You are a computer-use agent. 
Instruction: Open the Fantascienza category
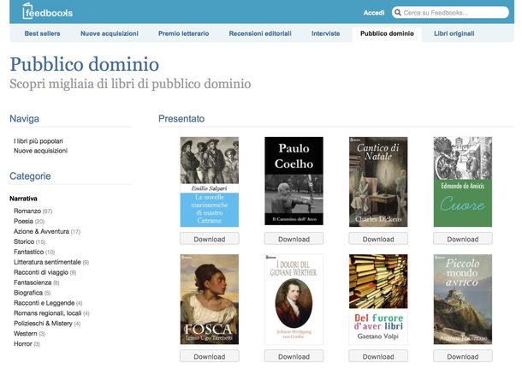[x=33, y=283]
